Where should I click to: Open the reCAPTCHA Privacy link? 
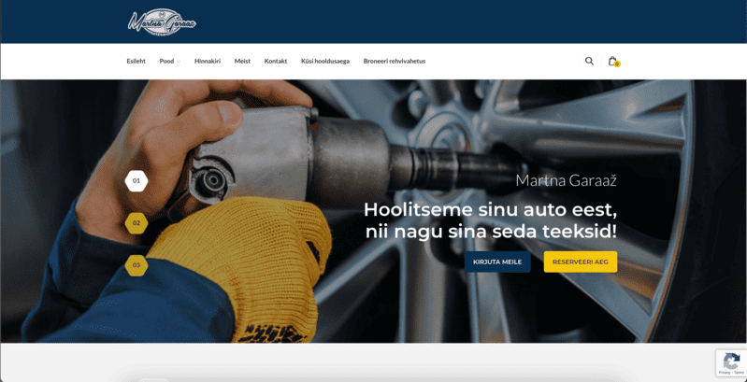coord(725,373)
